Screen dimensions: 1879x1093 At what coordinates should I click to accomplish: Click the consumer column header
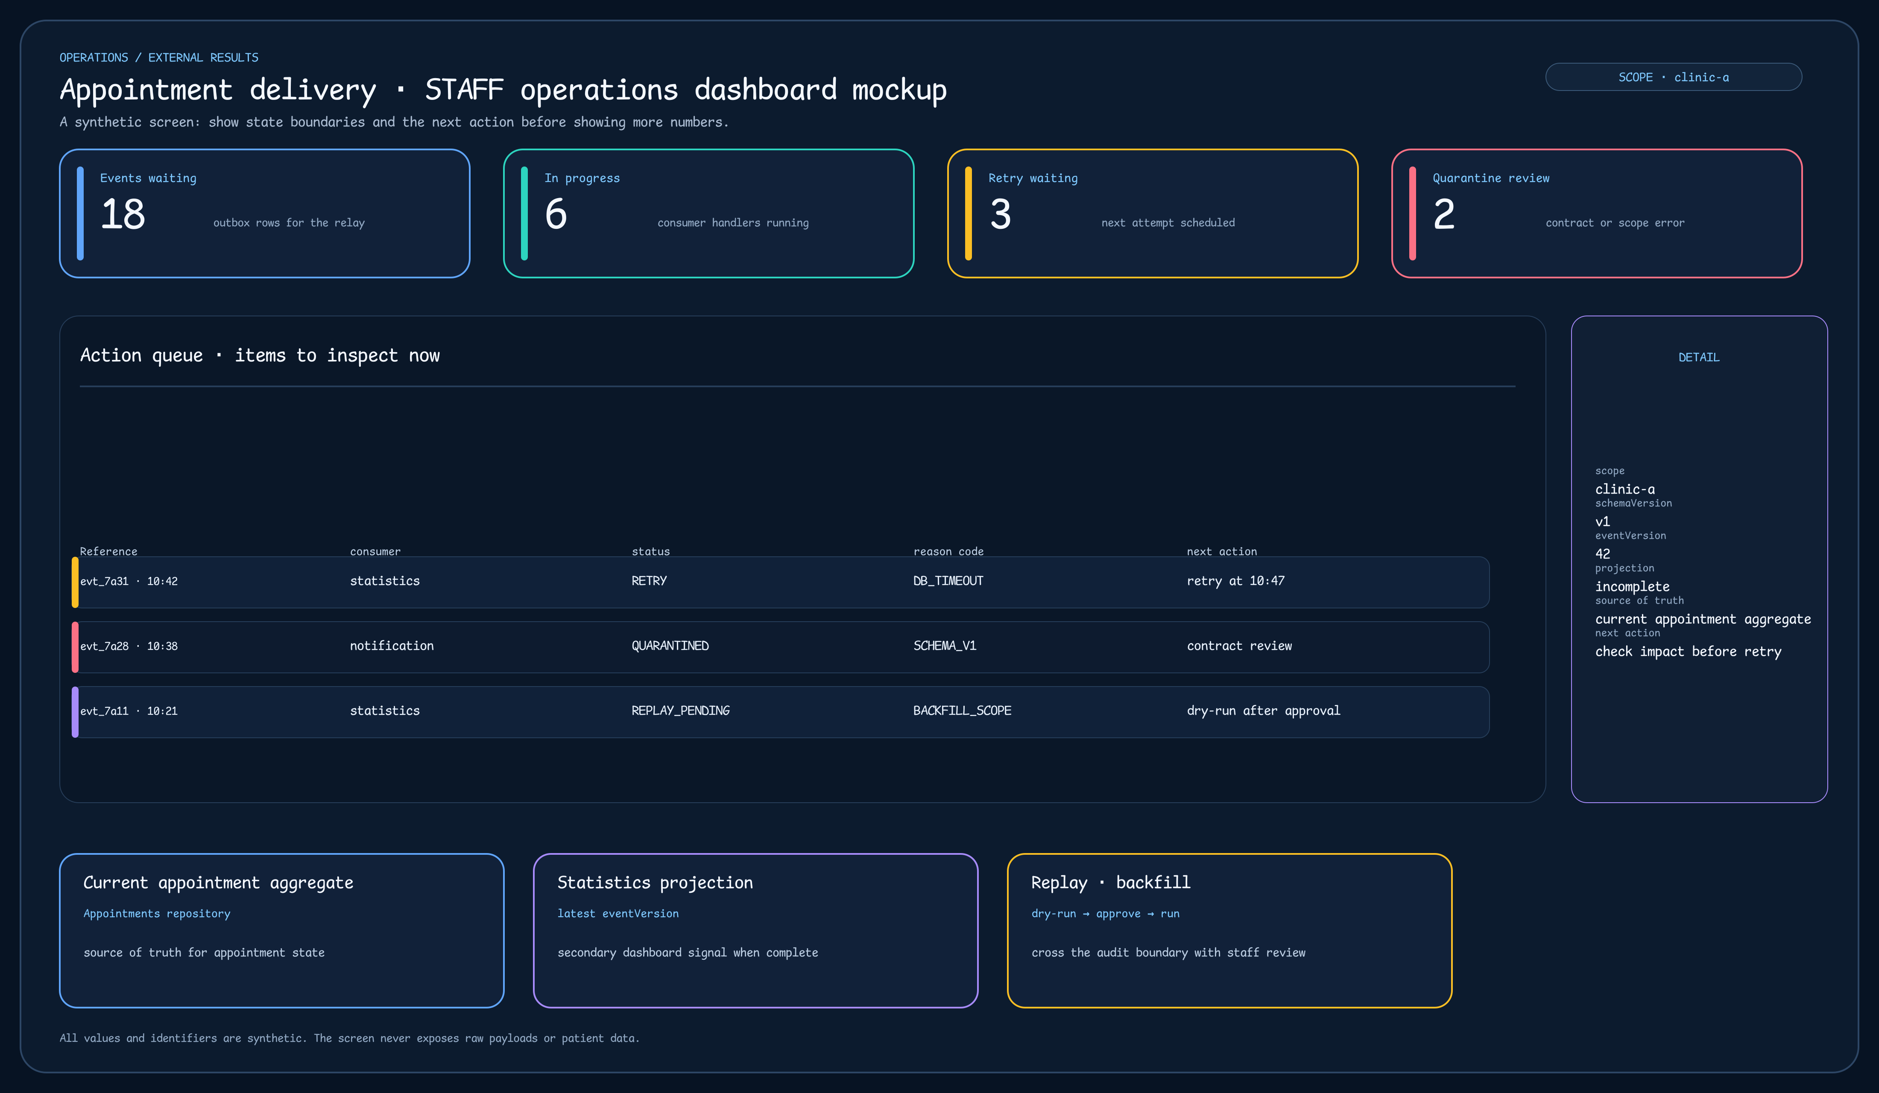click(x=375, y=552)
